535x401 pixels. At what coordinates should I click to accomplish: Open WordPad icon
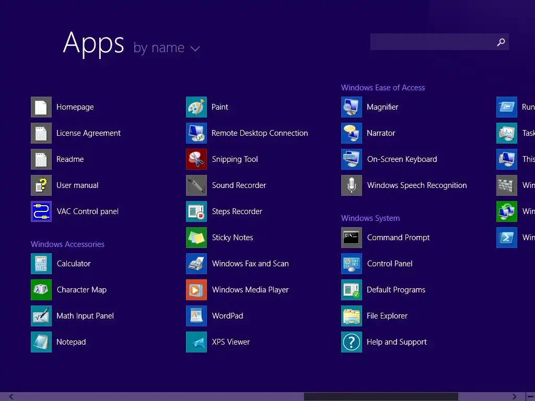[196, 316]
